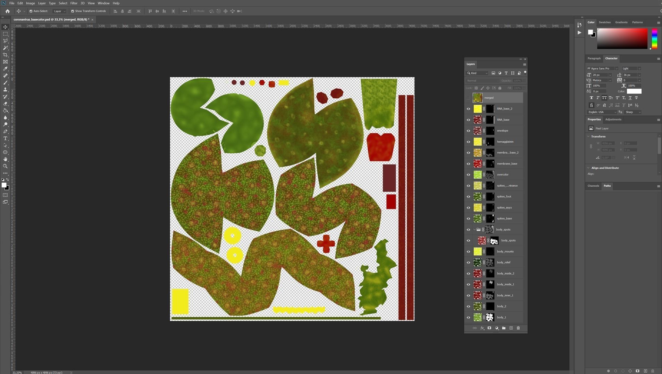Click the Character text color swatch
The image size is (662, 374).
[634, 91]
